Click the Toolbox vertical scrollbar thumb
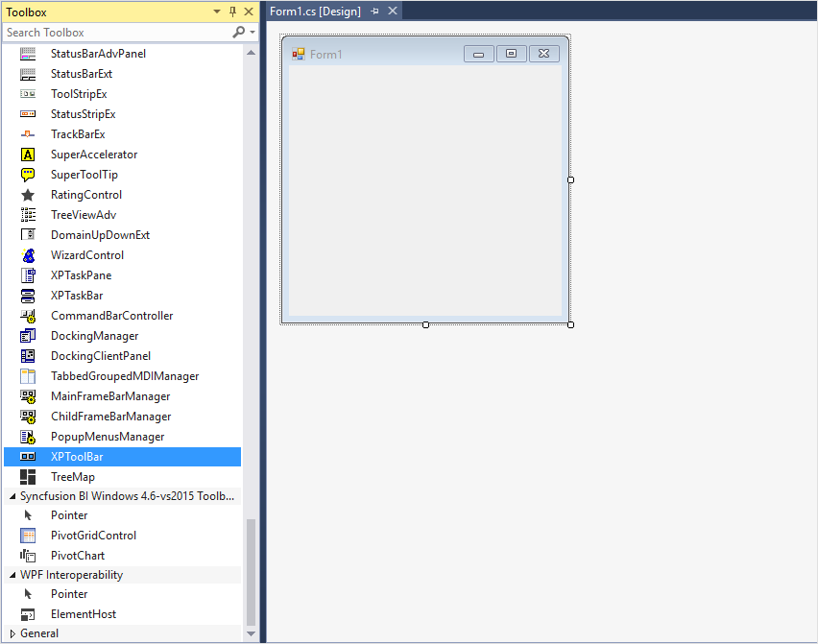The image size is (818, 644). point(251,572)
